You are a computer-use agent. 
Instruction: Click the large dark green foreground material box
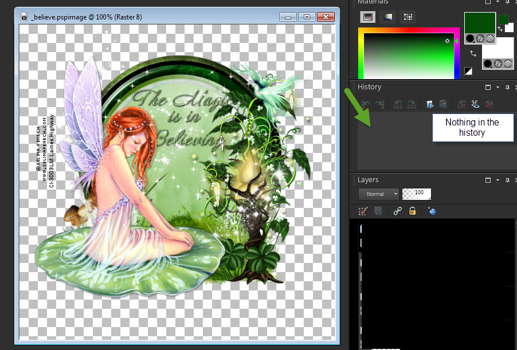coord(479,22)
